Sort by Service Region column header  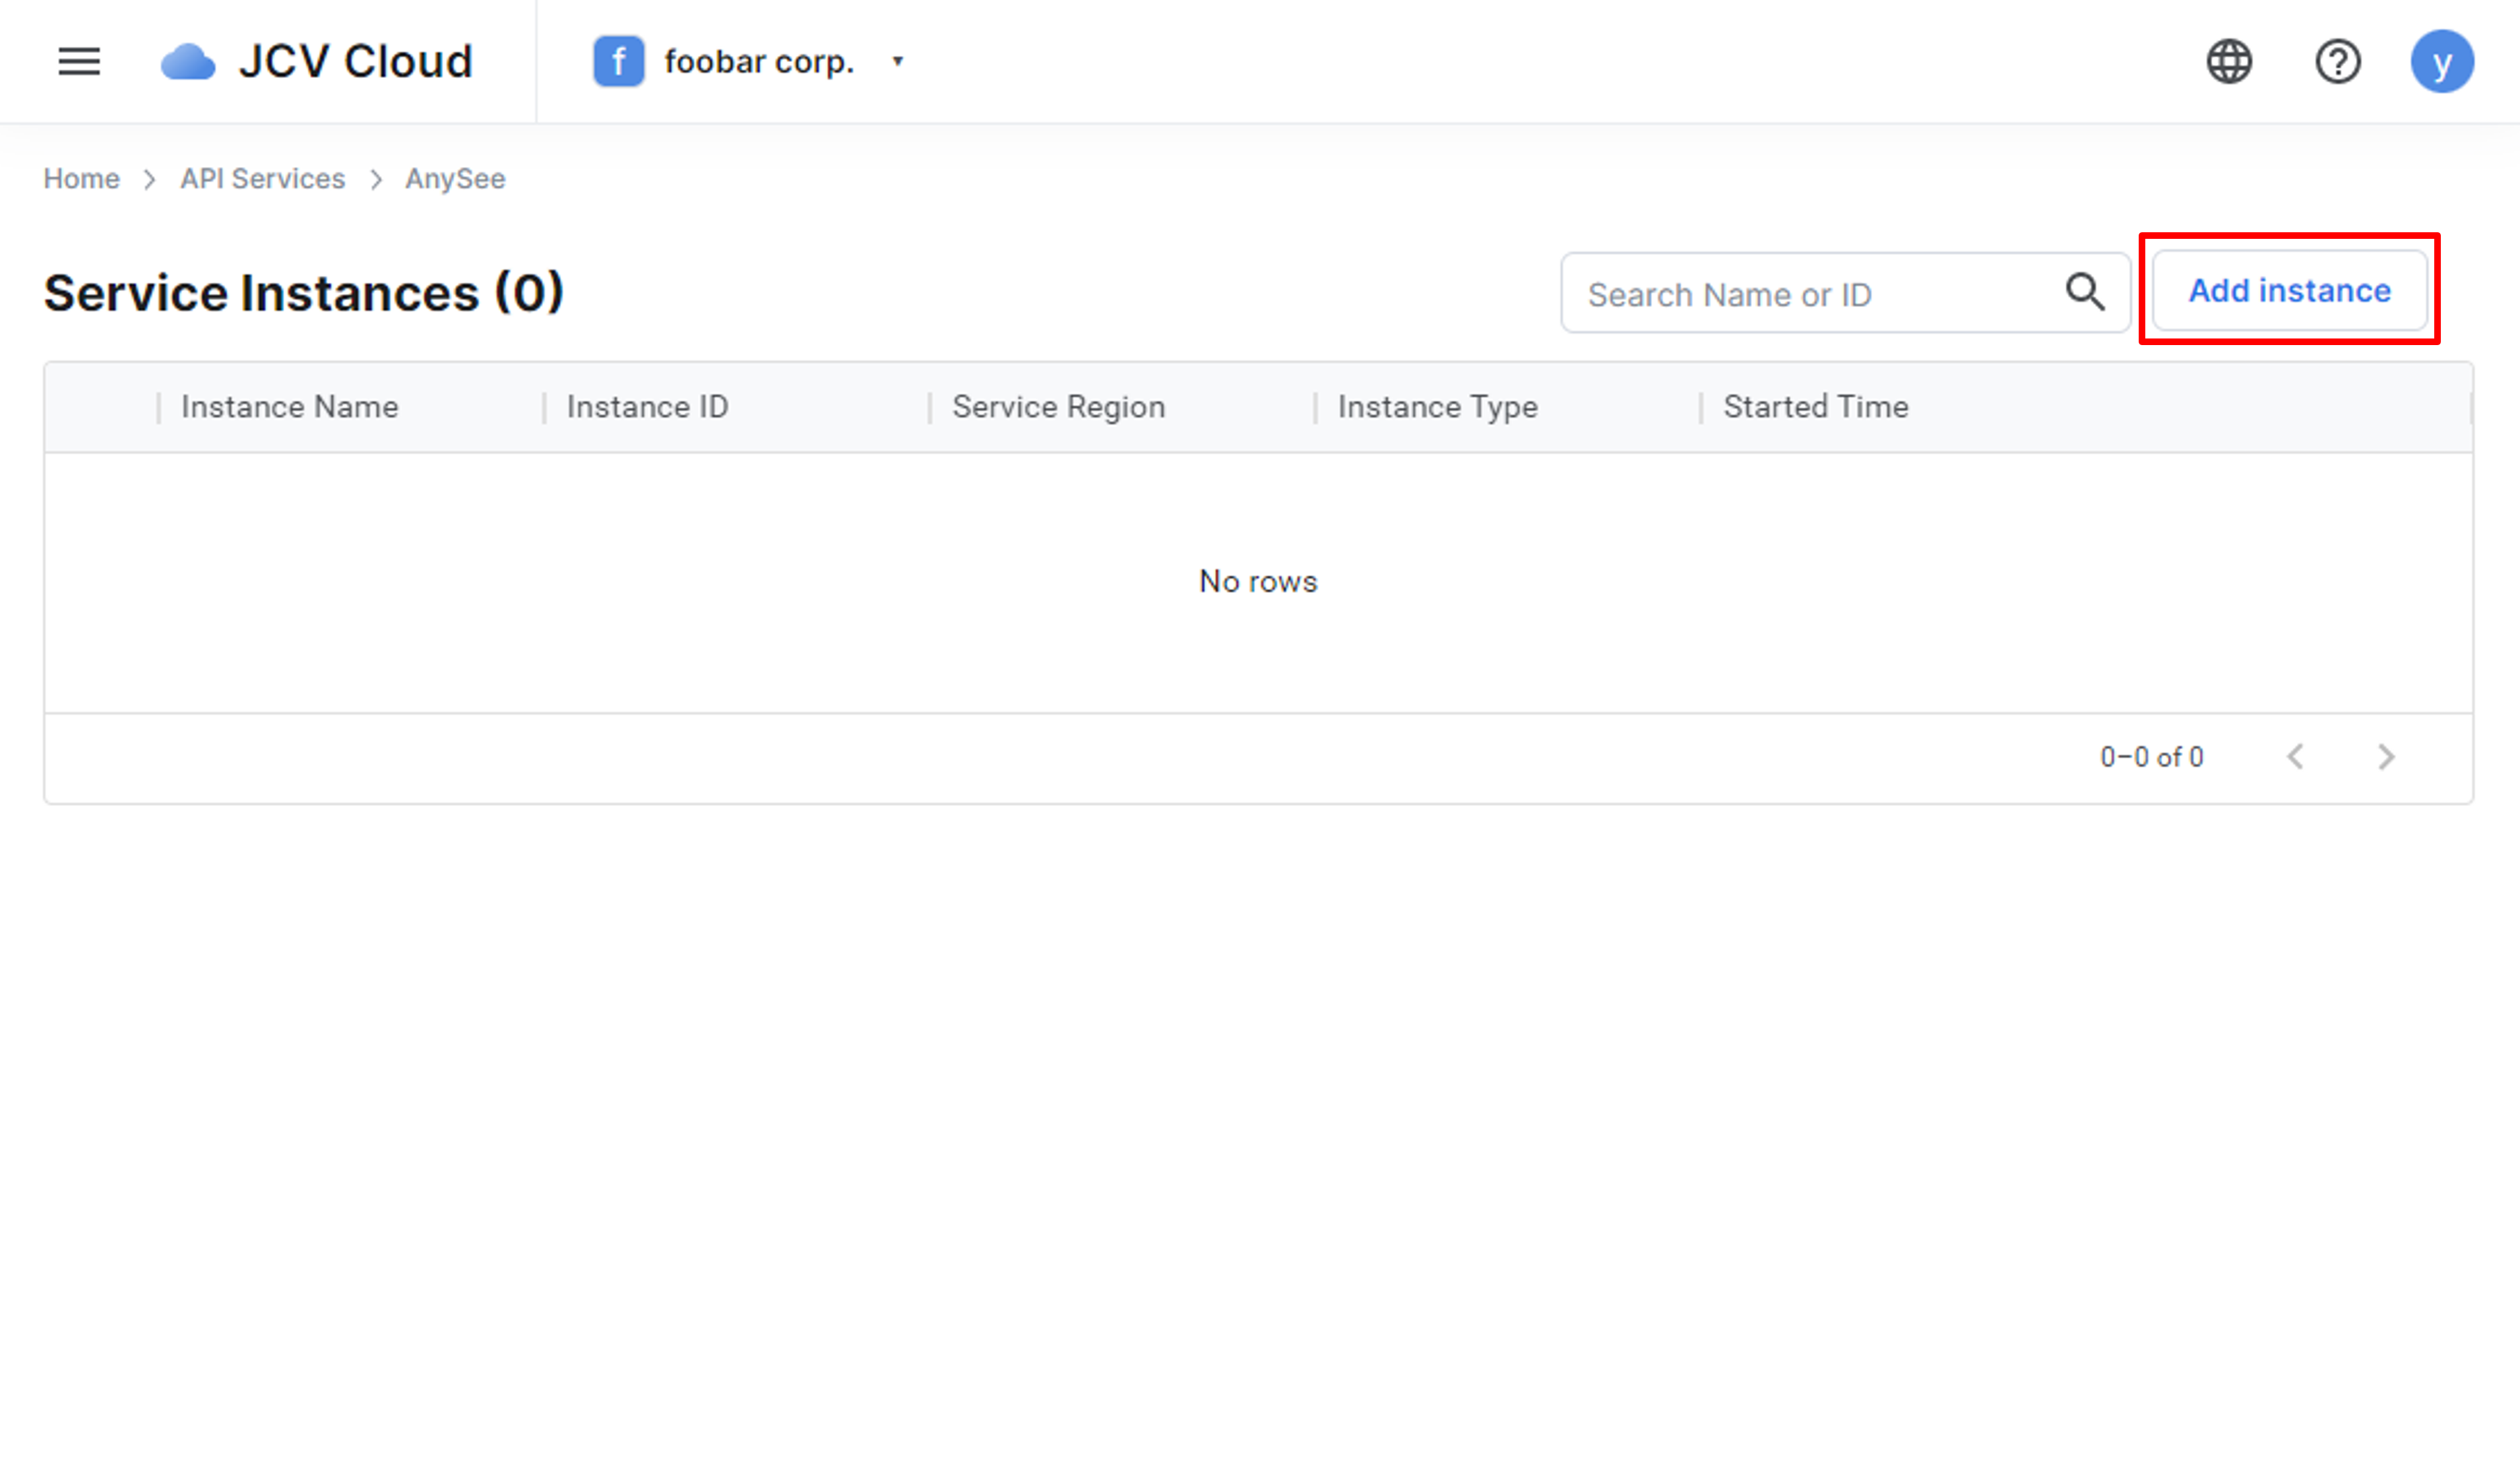1058,407
